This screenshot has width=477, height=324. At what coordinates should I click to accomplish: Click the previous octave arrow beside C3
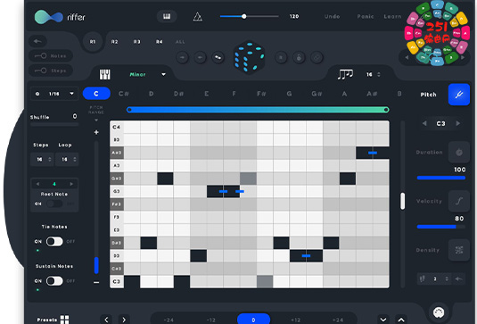click(x=424, y=123)
